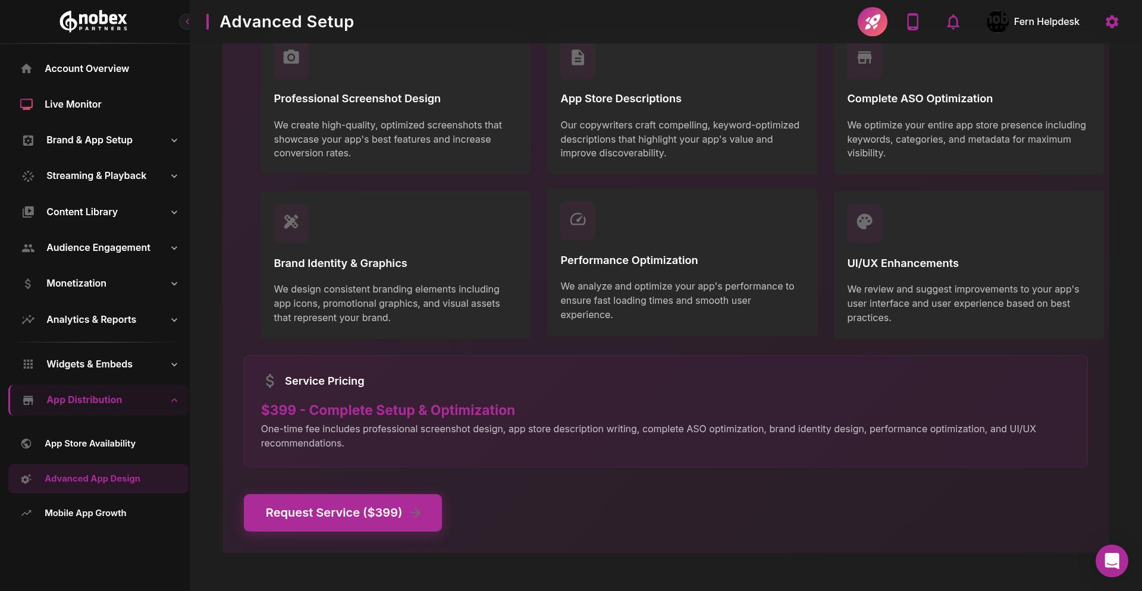This screenshot has height=591, width=1142.
Task: Click the Request Service ($399) button
Action: [342, 512]
